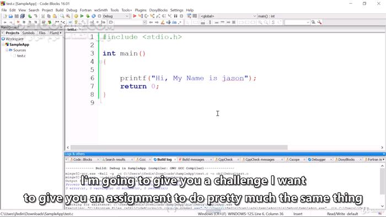The image size is (386, 217).
Task: Redo the edit via toolbar icon
Action: coord(35,16)
